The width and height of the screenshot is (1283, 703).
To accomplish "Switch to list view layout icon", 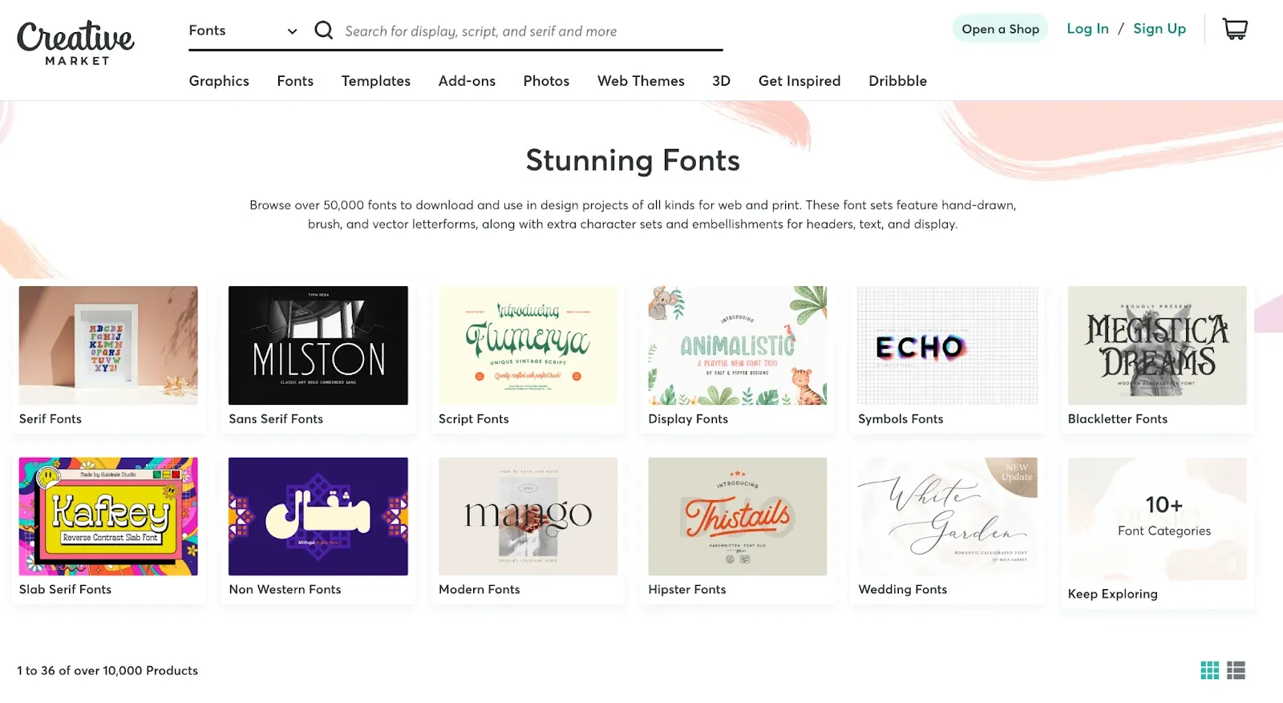I will click(1236, 670).
